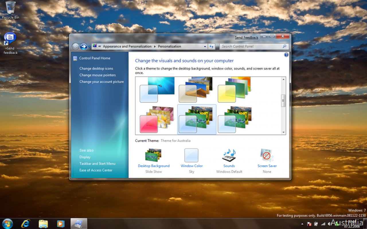Click the Control Panel Home icon
Image resolution: width=367 pixels, height=229 pixels.
point(75,58)
